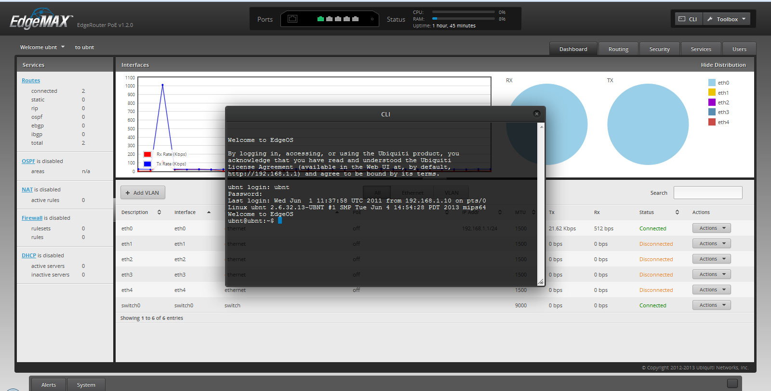Open the Firewall link in Services
Viewport: 771px width, 391px height.
[32, 218]
